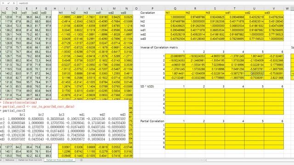Click first empty yellow cell of Partial Correlation table
Screen dimensions: 294x165
point(175,126)
